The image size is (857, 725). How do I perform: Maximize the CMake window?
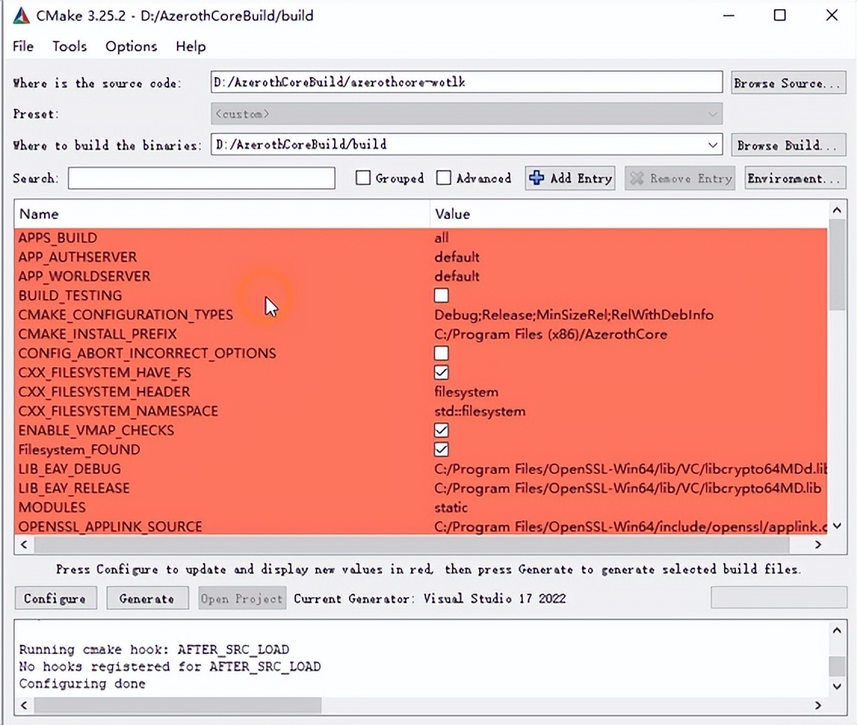pyautogui.click(x=780, y=15)
